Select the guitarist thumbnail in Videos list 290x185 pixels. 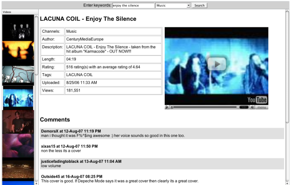click(18, 121)
